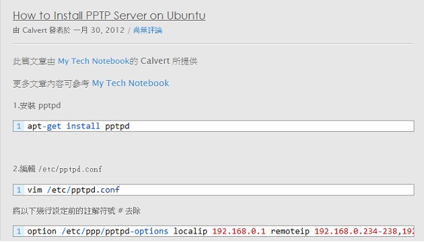
Task: Follow the first My Tech Notebook link
Action: point(94,61)
